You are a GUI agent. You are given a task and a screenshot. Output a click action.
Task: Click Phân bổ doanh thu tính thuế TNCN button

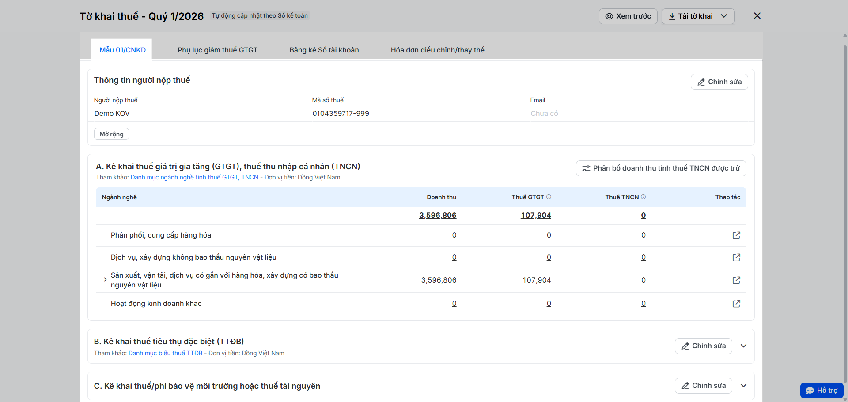tap(661, 168)
